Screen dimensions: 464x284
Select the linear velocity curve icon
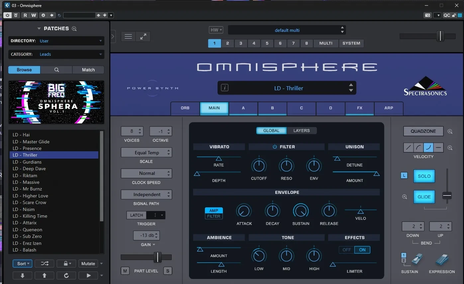[409, 148]
